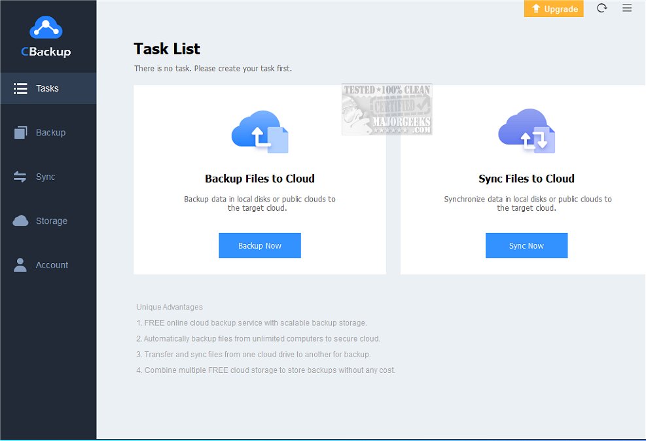Click the Account person icon
Screen dimensions: 646x441
point(20,264)
